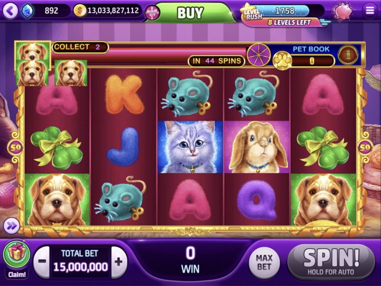Screen dimensions: 381x286
Task: Tap the white kitten reel symbol
Action: point(190,147)
